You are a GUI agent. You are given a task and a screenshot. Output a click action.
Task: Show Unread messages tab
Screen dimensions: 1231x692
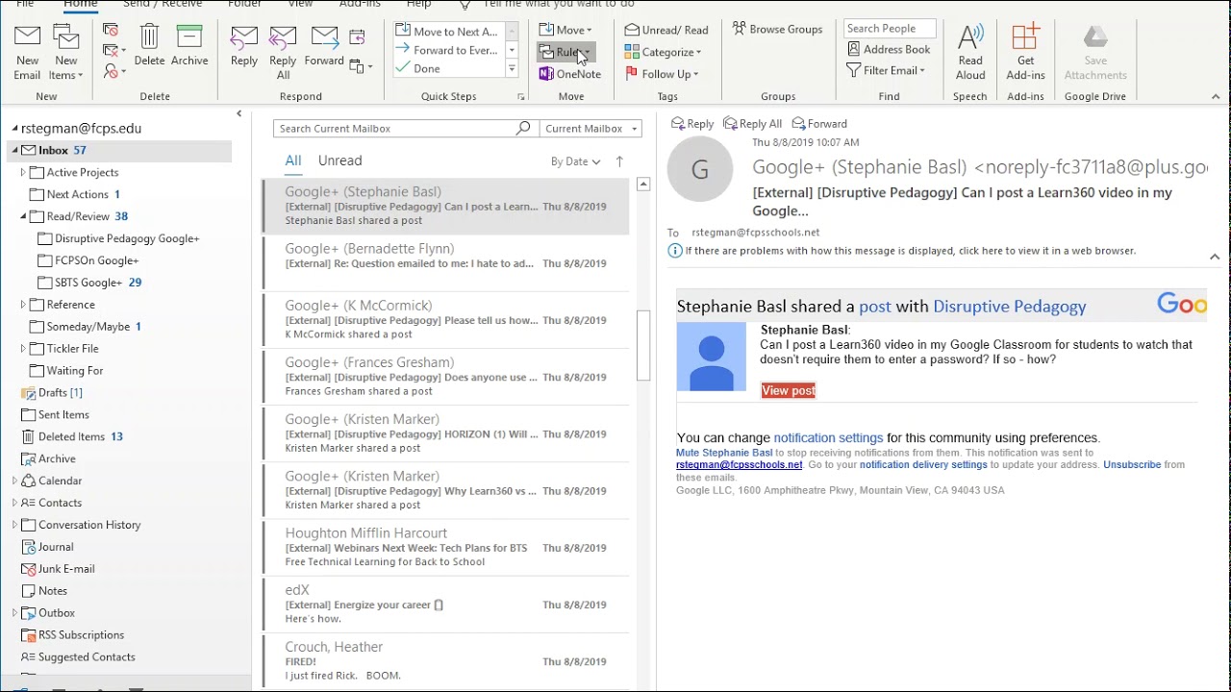(339, 161)
